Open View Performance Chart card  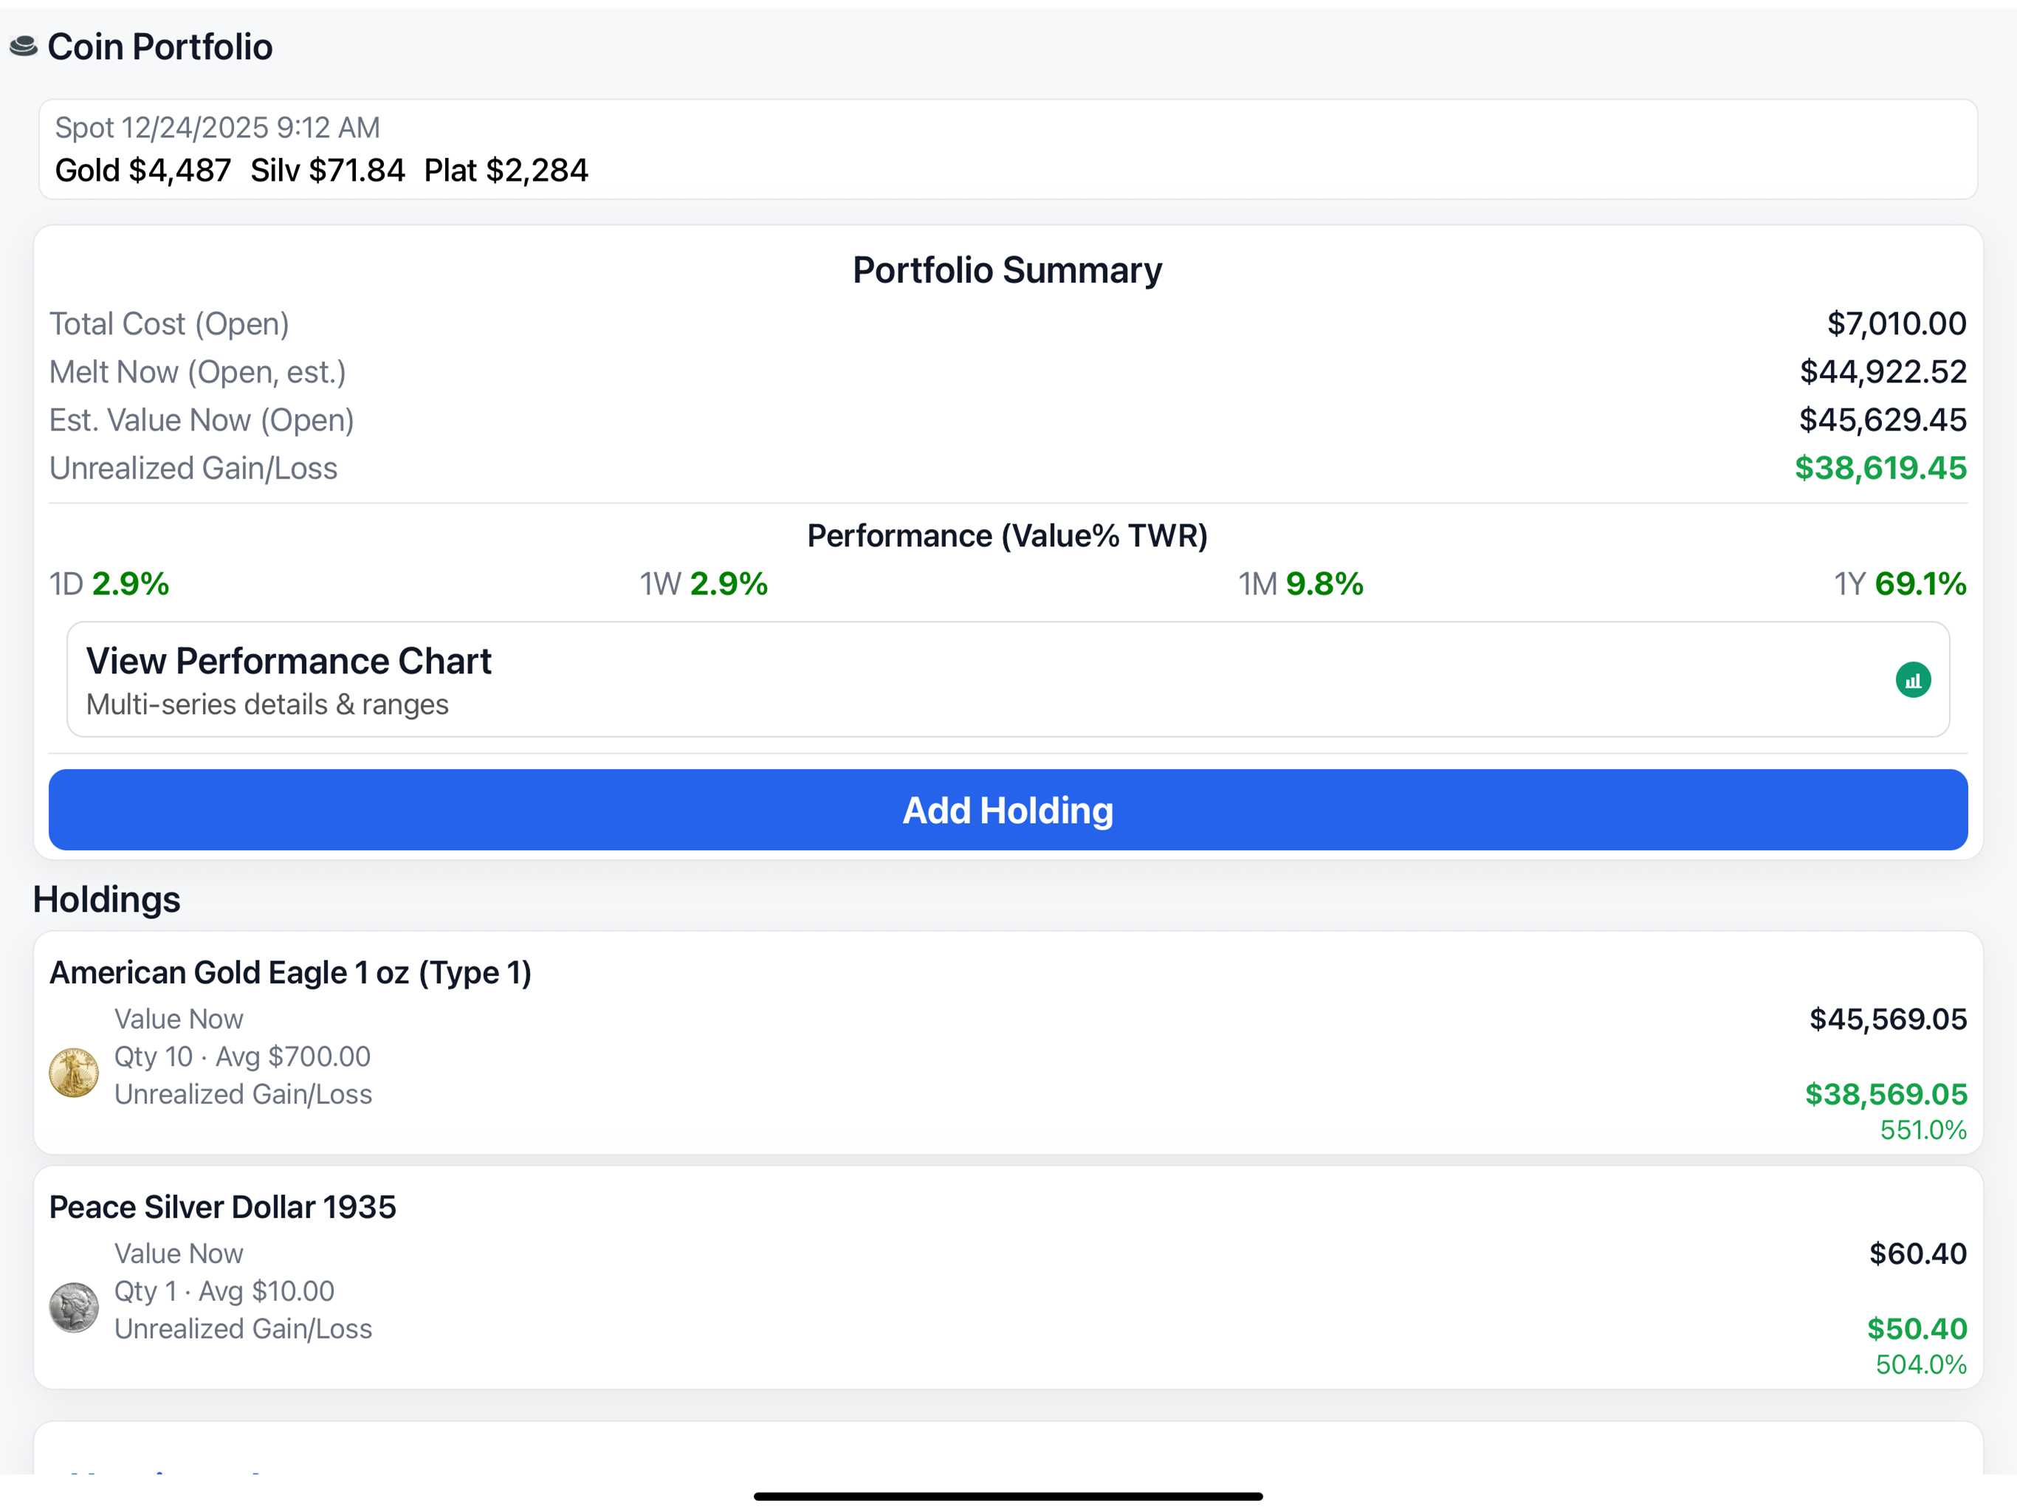pyautogui.click(x=1008, y=679)
